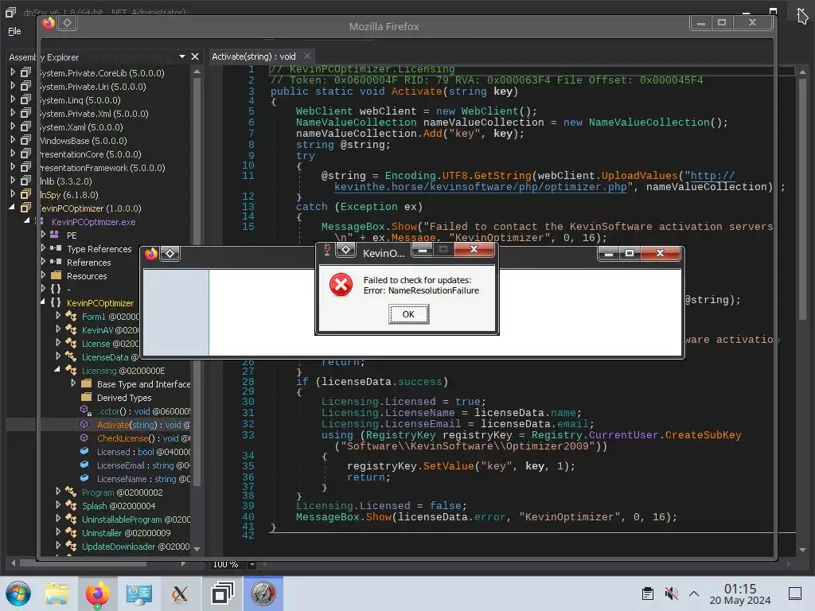Select the .cctor() static constructor icon

86,411
